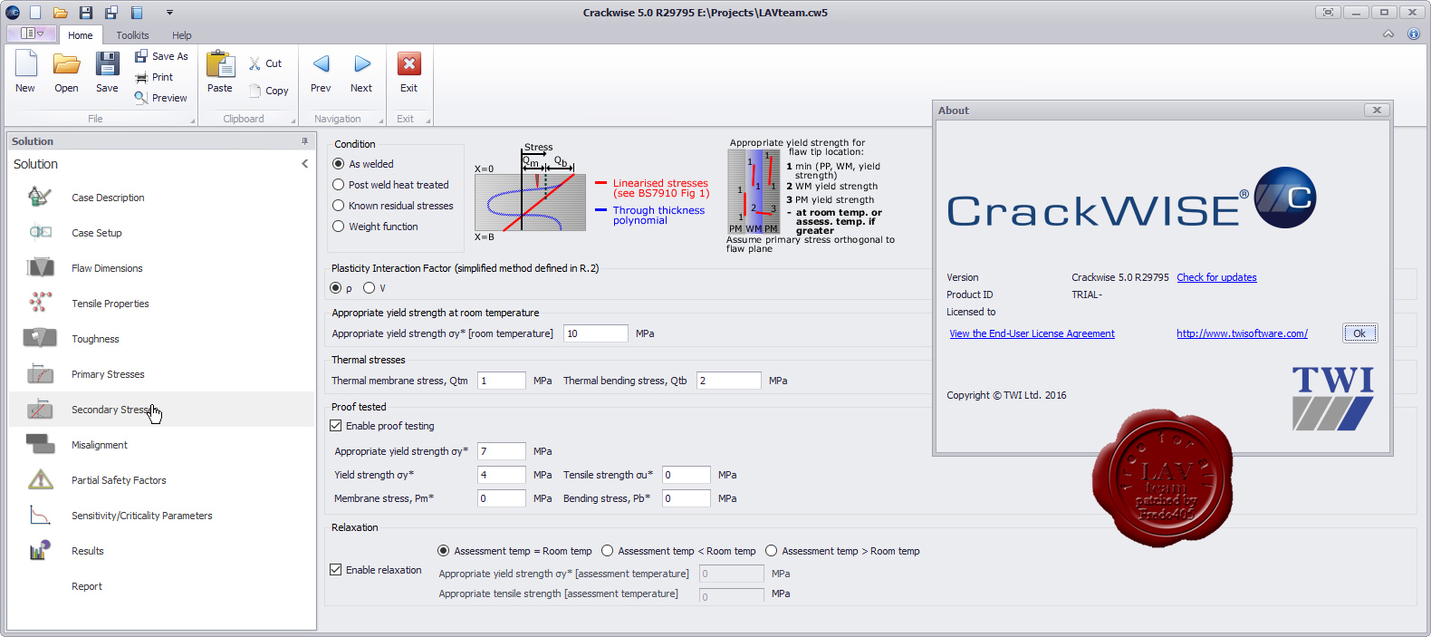Select Assessment temp < Room temp

pos(607,551)
